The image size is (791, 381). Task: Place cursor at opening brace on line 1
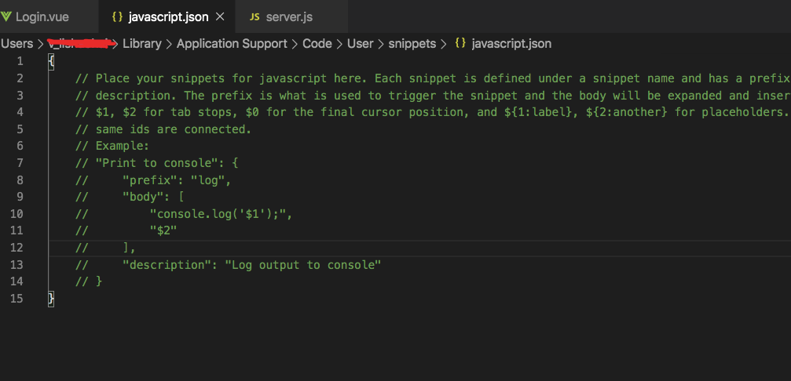coord(51,61)
